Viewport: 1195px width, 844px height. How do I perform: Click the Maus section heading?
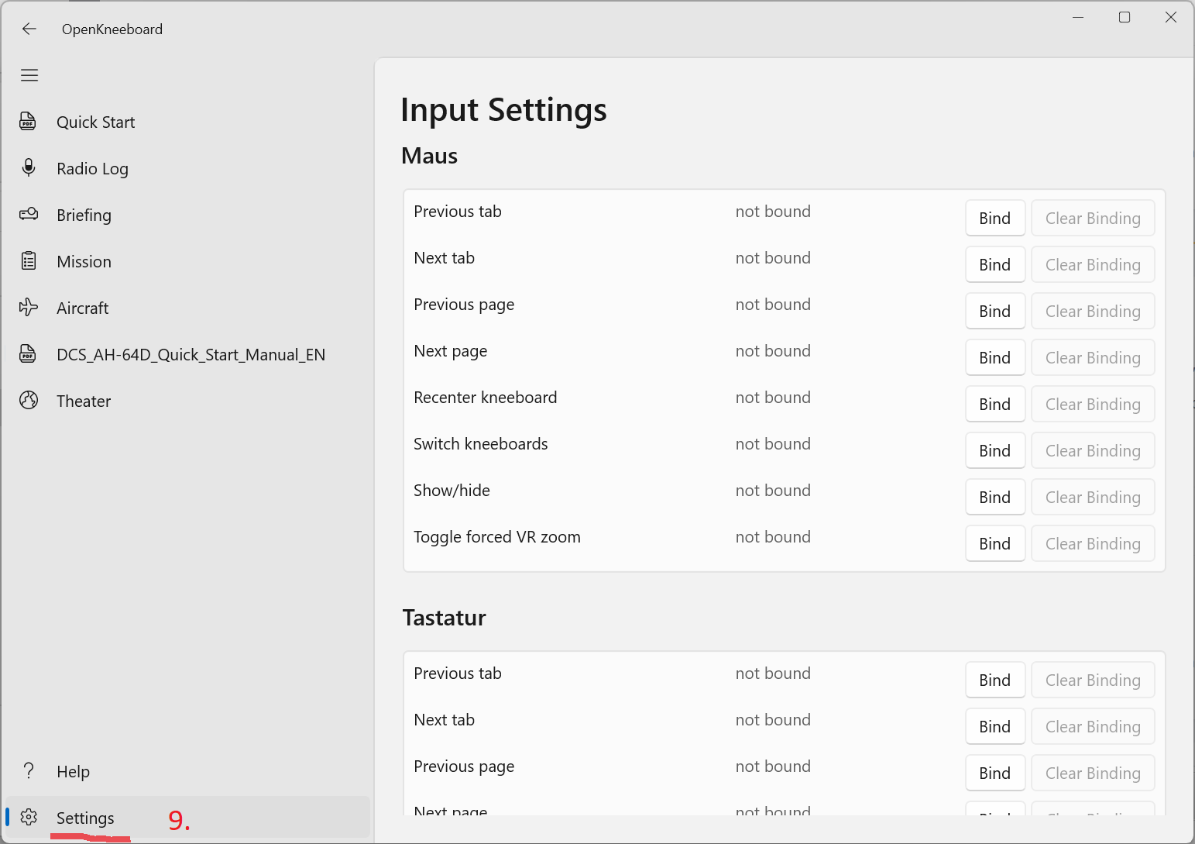pos(430,156)
